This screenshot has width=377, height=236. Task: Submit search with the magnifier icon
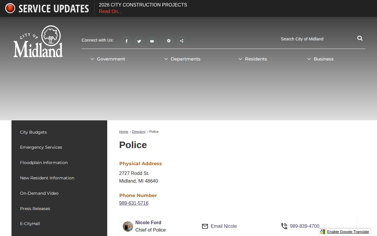[x=360, y=38]
